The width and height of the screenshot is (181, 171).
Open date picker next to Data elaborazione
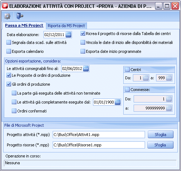pyautogui.click(x=68, y=35)
